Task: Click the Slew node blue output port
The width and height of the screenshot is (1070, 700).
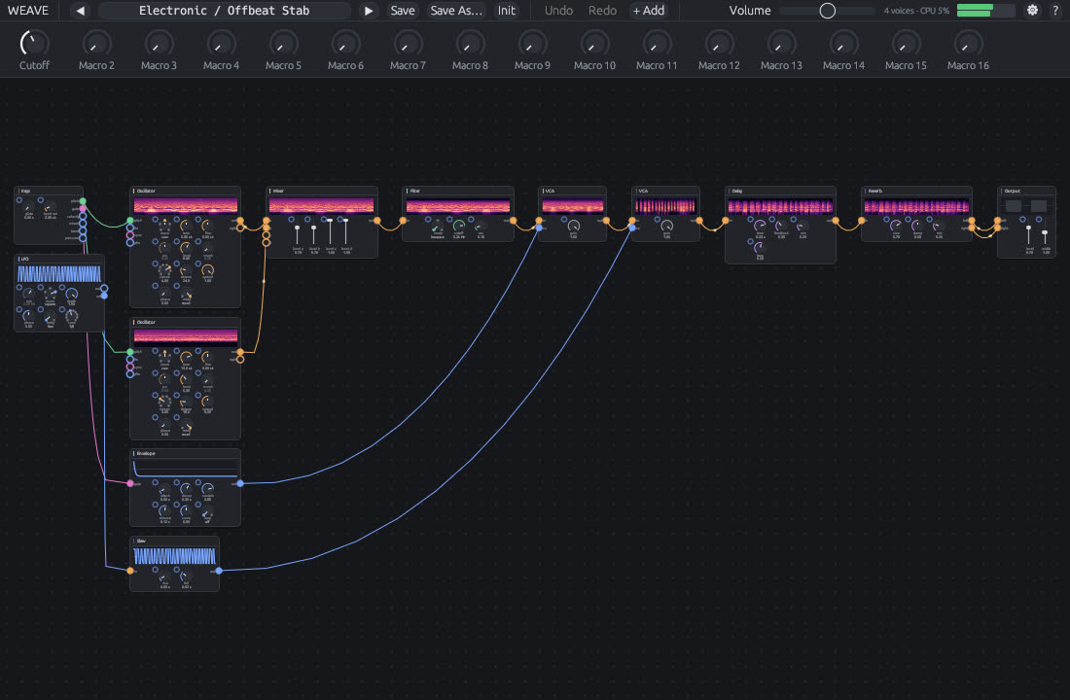Action: tap(218, 571)
